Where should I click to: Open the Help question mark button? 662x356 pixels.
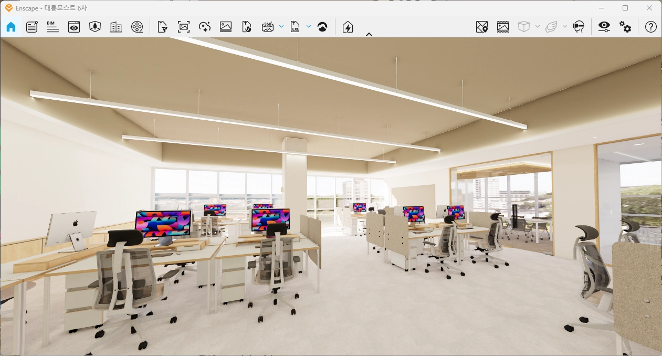(x=651, y=27)
